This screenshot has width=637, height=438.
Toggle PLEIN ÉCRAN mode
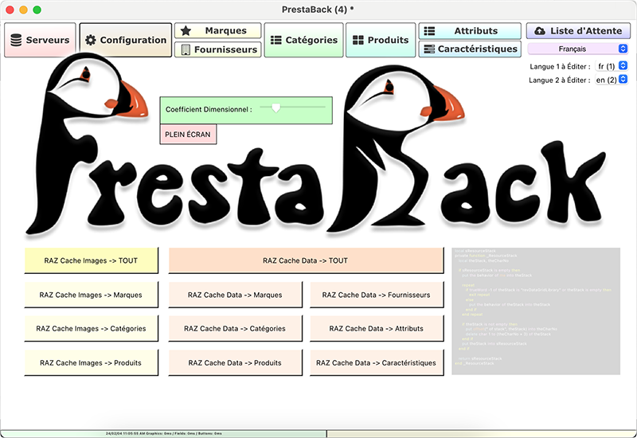pos(188,135)
